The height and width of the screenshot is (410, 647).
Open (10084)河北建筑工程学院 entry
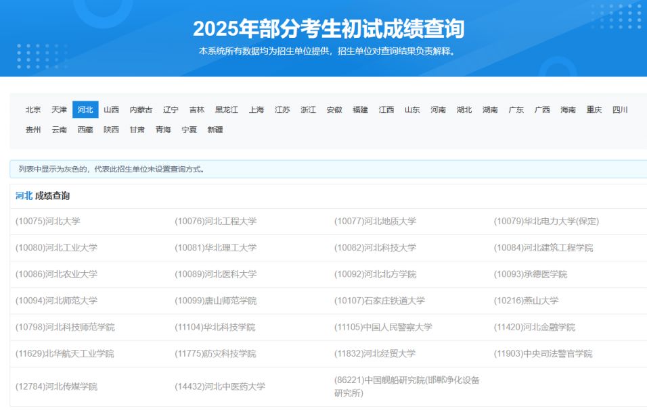pyautogui.click(x=543, y=248)
